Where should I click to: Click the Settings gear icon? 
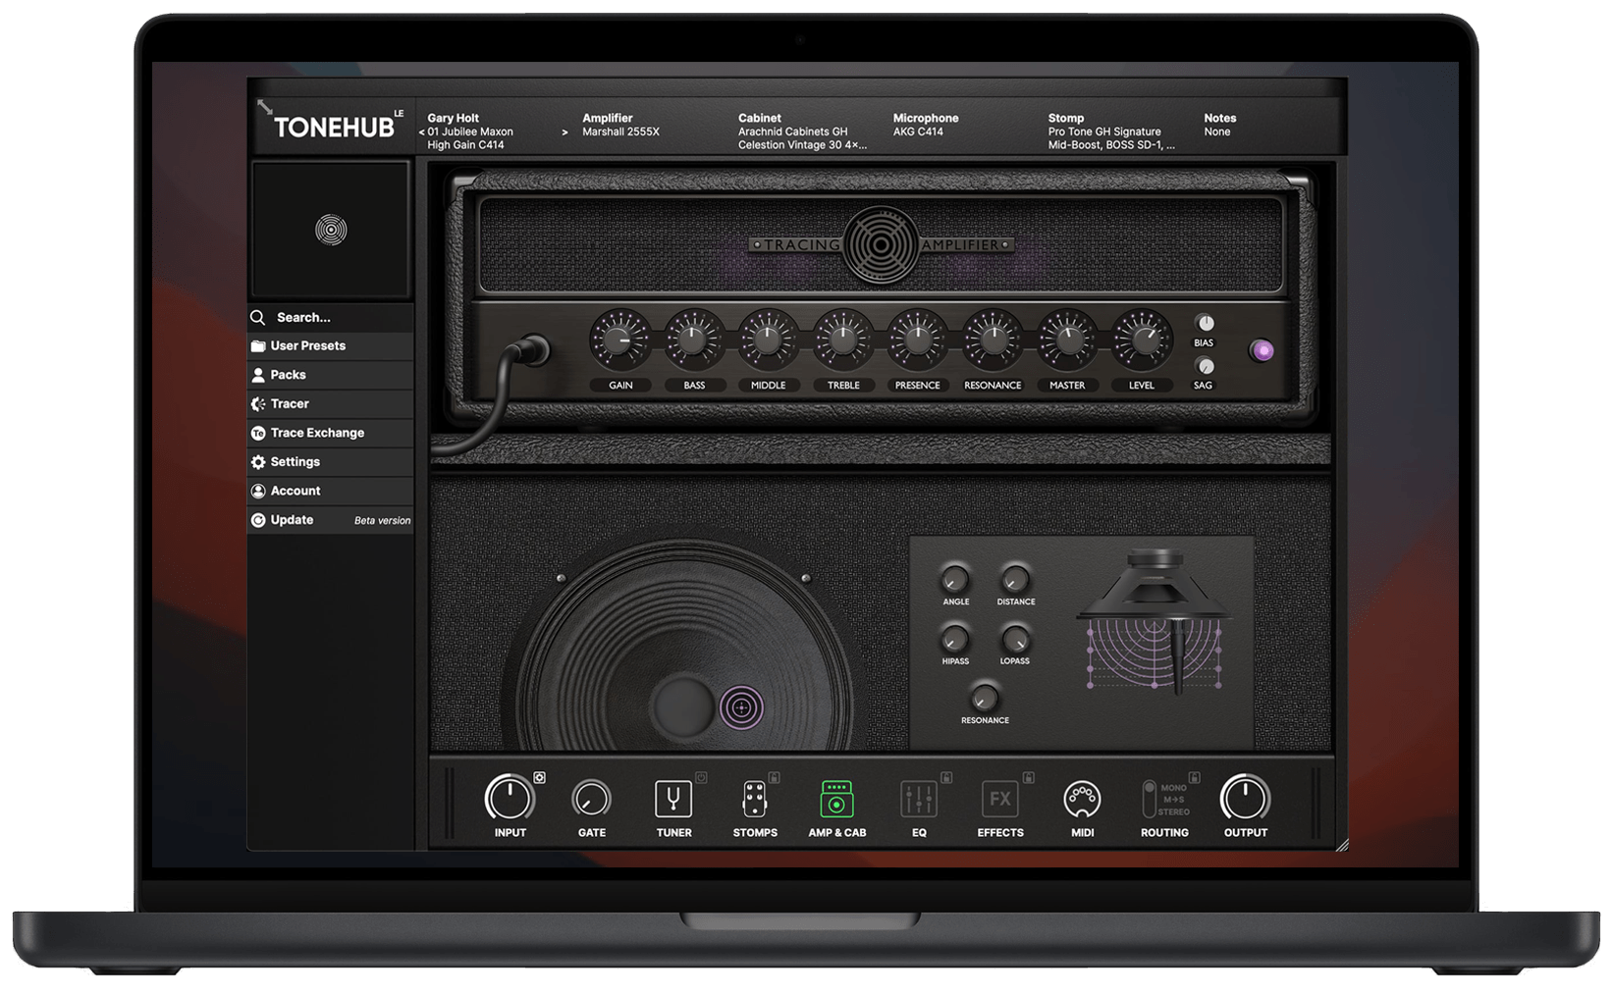pos(258,462)
